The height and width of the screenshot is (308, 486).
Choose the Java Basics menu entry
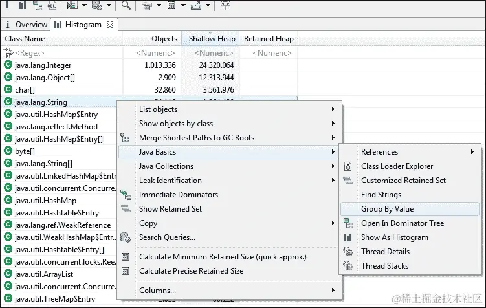(x=230, y=152)
